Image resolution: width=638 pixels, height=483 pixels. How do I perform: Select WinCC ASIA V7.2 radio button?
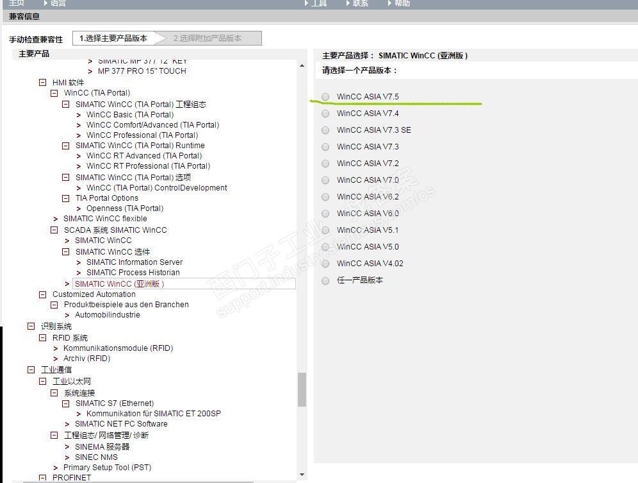tap(325, 164)
